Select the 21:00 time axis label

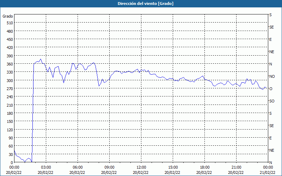pyautogui.click(x=236, y=168)
